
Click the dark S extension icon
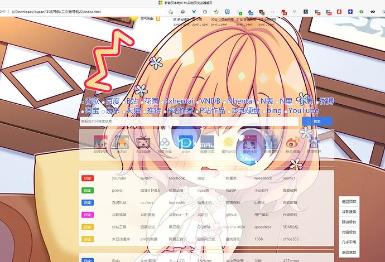pos(305,12)
